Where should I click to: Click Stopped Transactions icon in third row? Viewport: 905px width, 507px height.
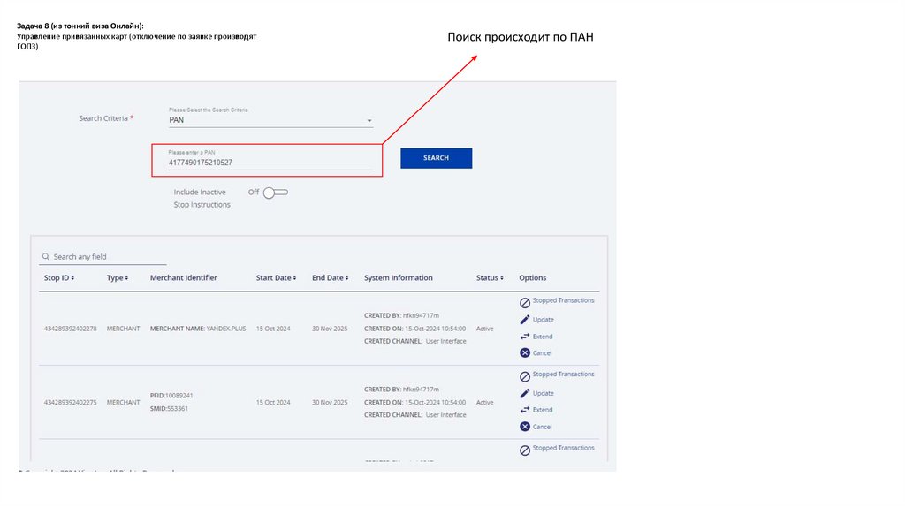(525, 450)
